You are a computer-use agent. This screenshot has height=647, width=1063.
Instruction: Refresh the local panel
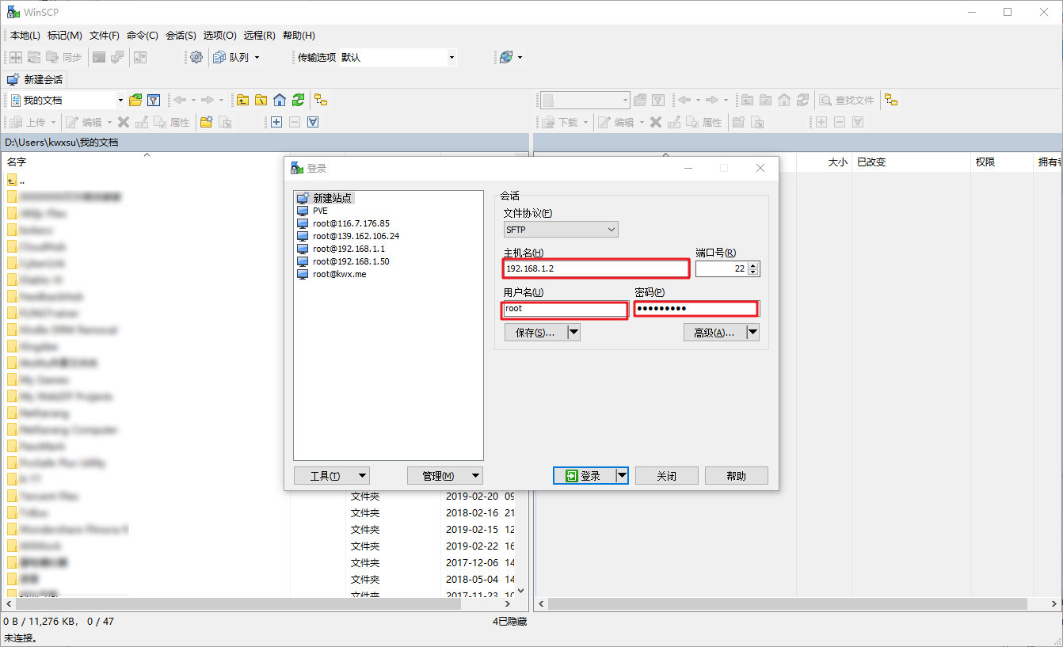click(x=298, y=100)
